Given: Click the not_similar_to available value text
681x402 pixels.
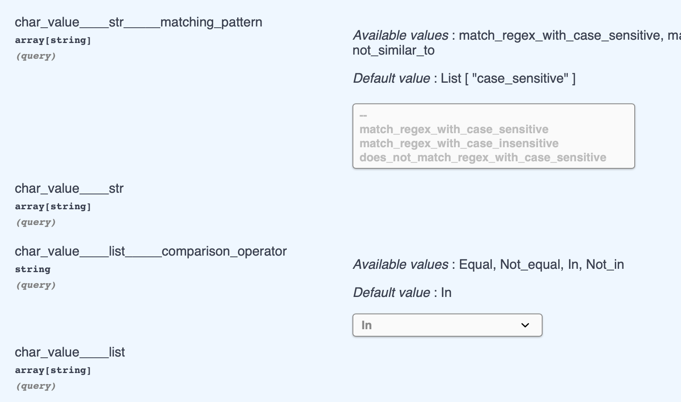Looking at the screenshot, I should pos(393,50).
